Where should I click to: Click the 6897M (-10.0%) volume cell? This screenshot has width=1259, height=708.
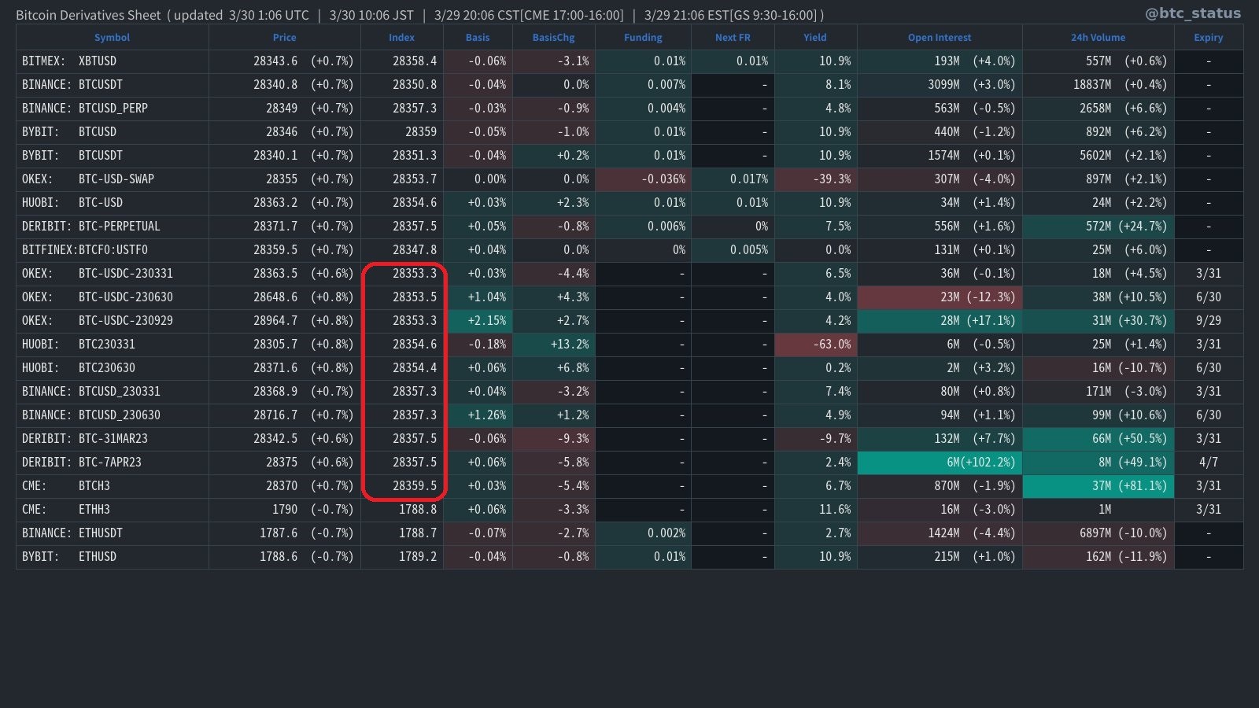coord(1098,533)
